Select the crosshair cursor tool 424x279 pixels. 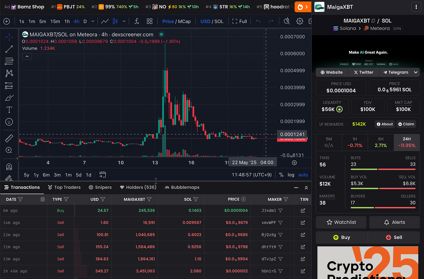(9, 37)
